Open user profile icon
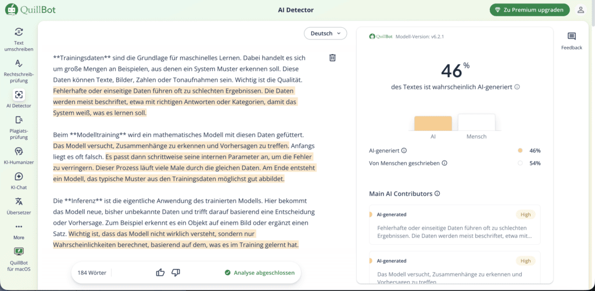 click(580, 10)
